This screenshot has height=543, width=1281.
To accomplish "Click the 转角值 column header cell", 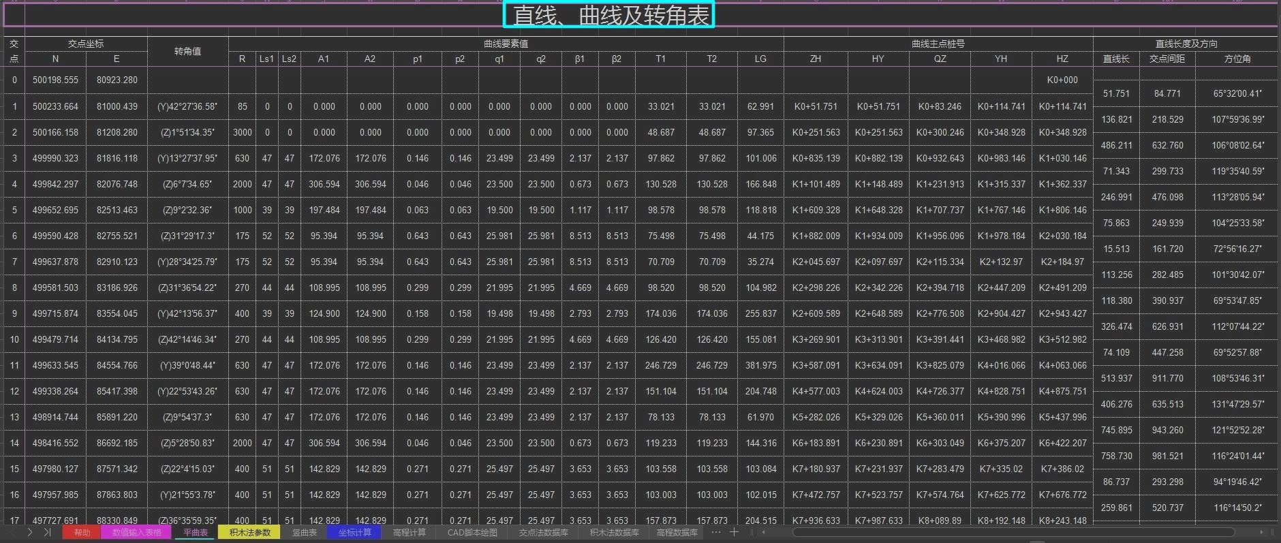I will click(x=187, y=51).
